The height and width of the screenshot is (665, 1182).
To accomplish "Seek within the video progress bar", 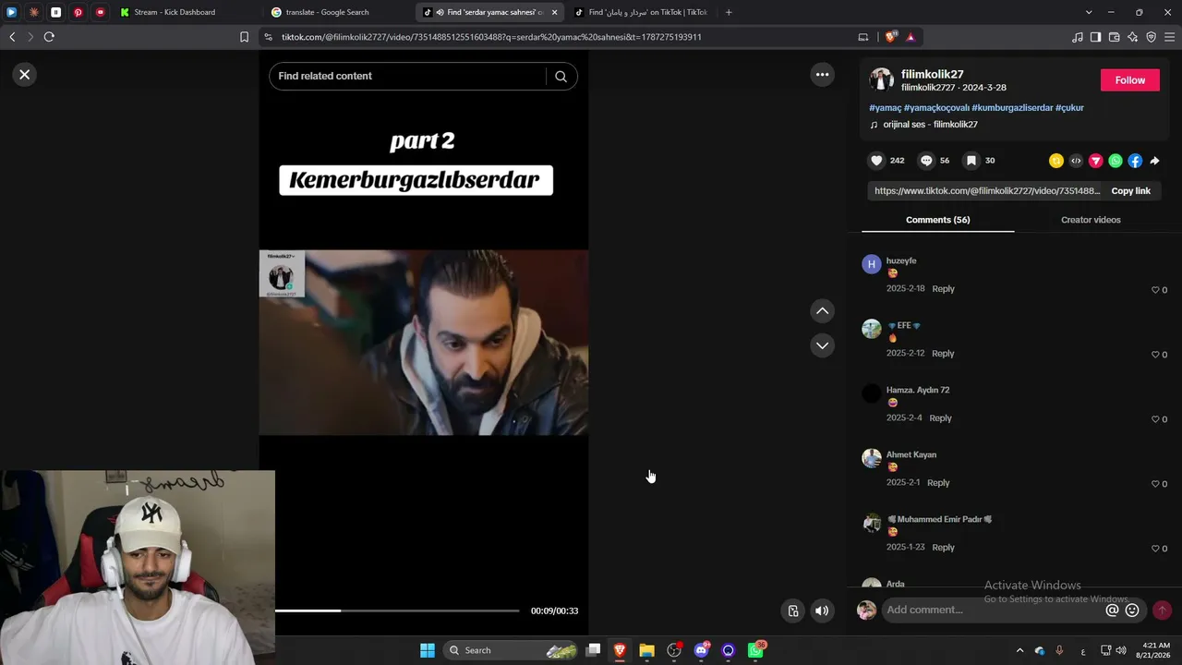I will (397, 611).
